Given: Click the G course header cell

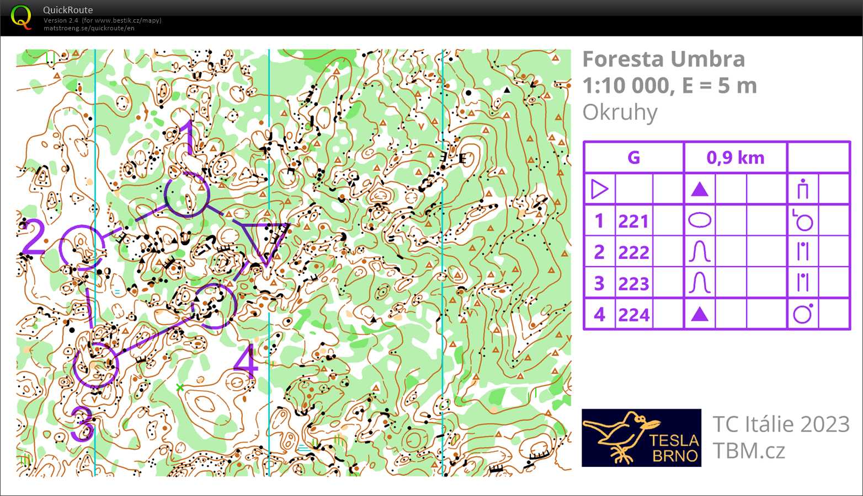Looking at the screenshot, I should point(633,158).
